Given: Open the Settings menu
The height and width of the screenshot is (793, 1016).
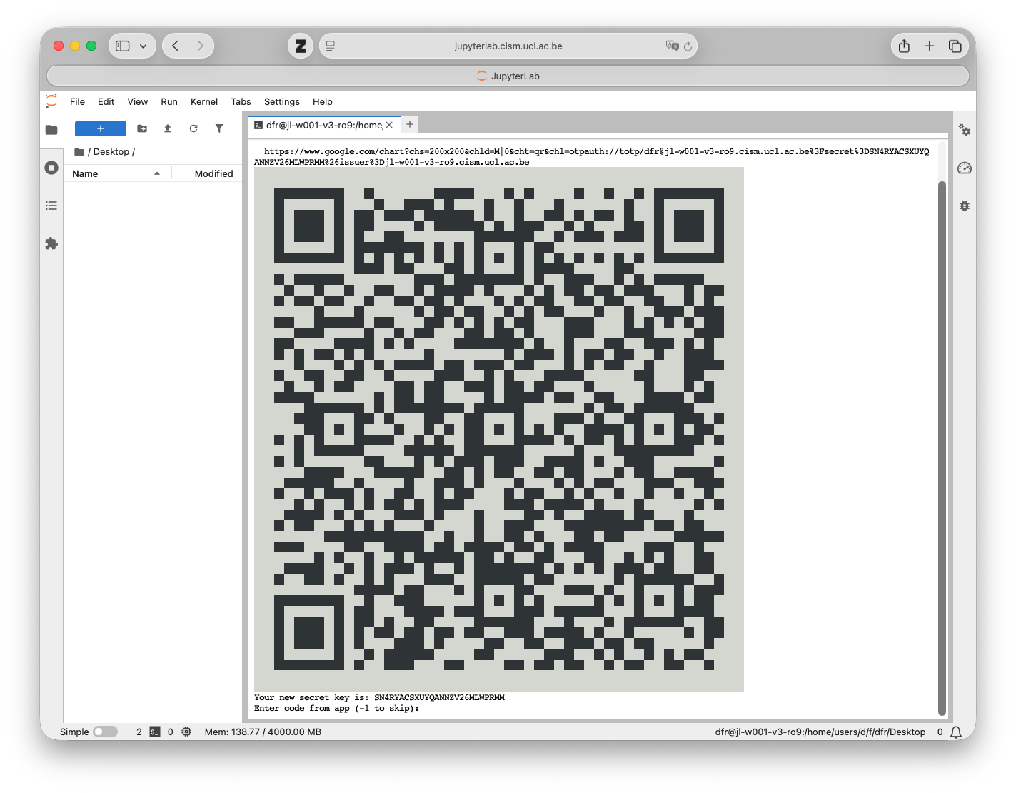Looking at the screenshot, I should coord(282,101).
